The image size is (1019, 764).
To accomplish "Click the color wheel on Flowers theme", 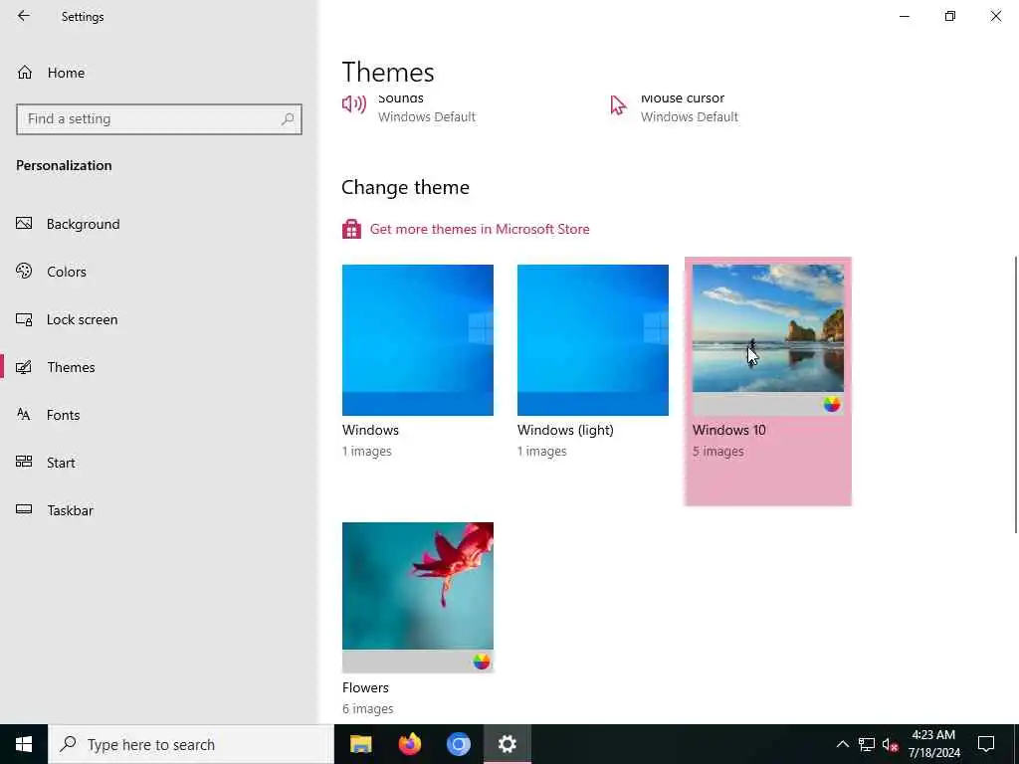I will pos(481,662).
